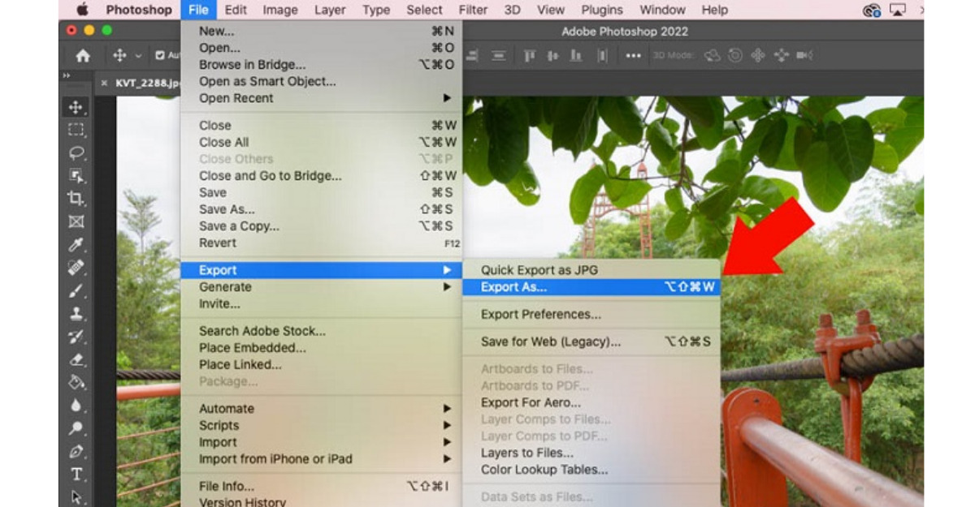Image resolution: width=975 pixels, height=507 pixels.
Task: Choose Export As... in the submenu
Action: [x=591, y=287]
